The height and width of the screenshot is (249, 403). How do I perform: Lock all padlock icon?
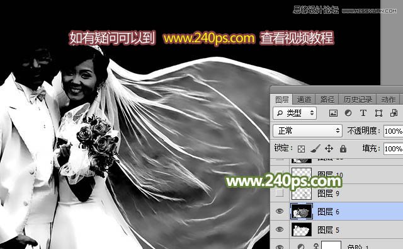tap(343, 148)
